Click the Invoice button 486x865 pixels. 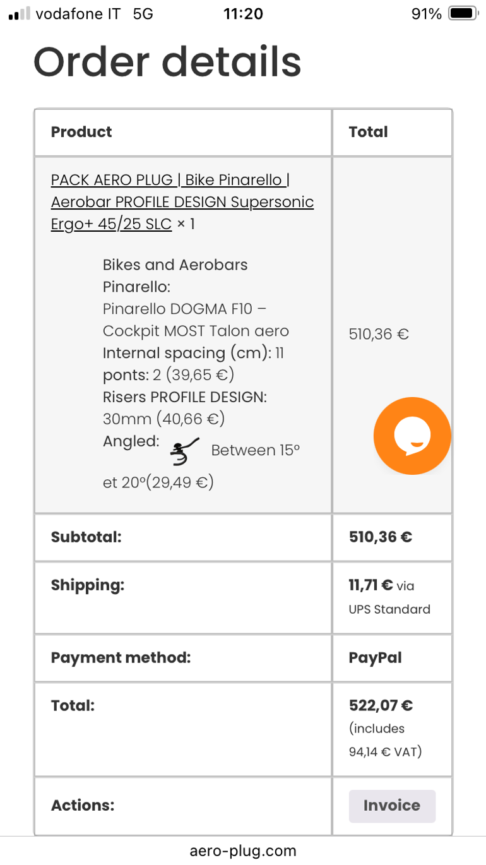pos(392,806)
